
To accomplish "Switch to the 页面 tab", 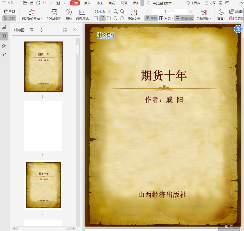I will [124, 3].
